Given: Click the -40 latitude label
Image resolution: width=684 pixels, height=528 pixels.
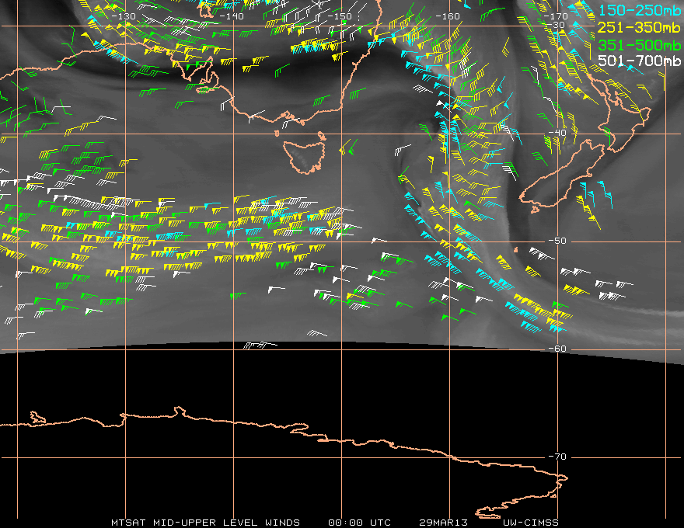Looking at the screenshot, I should click(x=557, y=133).
